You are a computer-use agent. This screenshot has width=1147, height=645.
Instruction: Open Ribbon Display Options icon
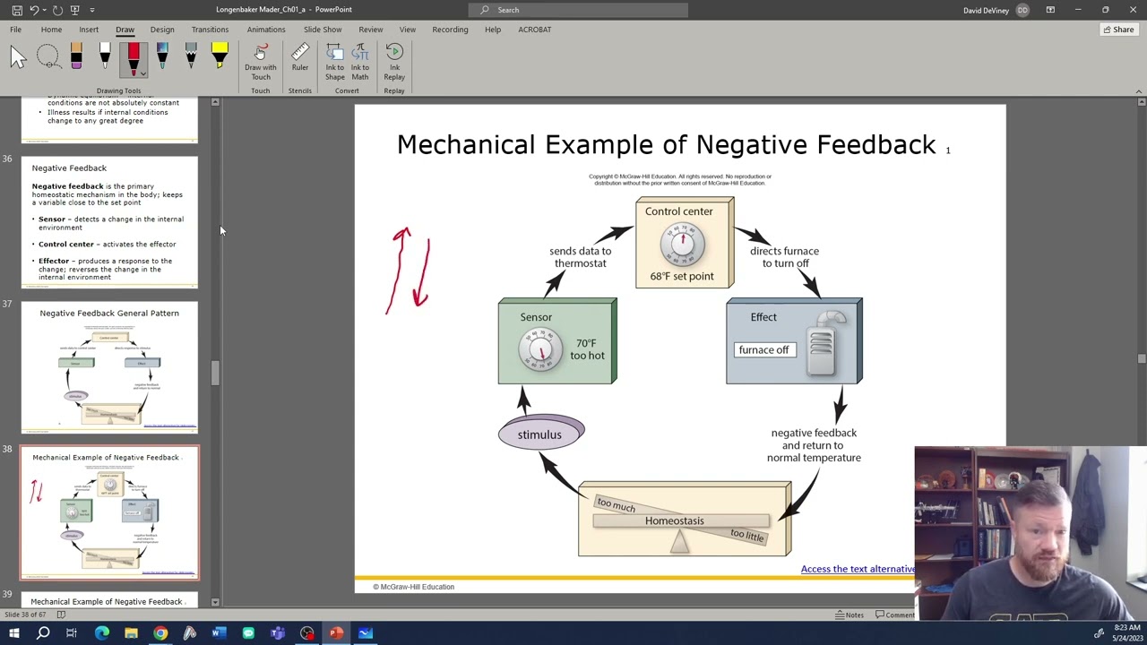[1050, 10]
